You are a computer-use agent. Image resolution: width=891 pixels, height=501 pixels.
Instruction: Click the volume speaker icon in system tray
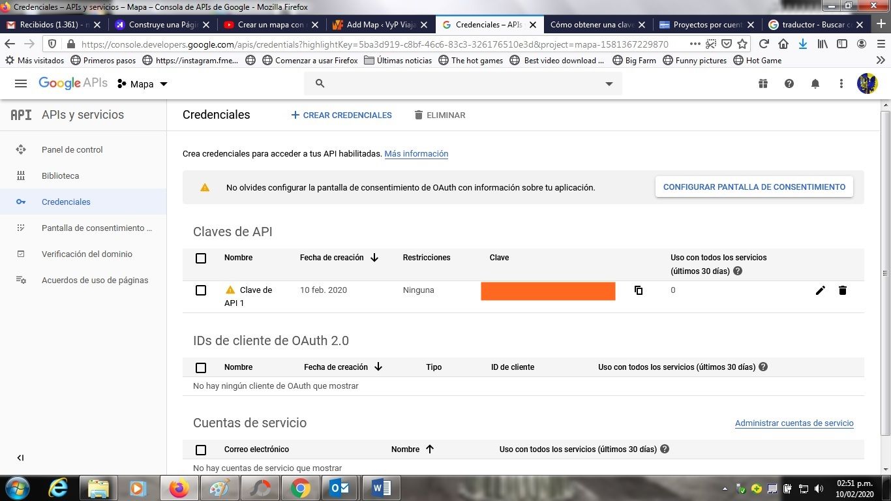point(819,489)
